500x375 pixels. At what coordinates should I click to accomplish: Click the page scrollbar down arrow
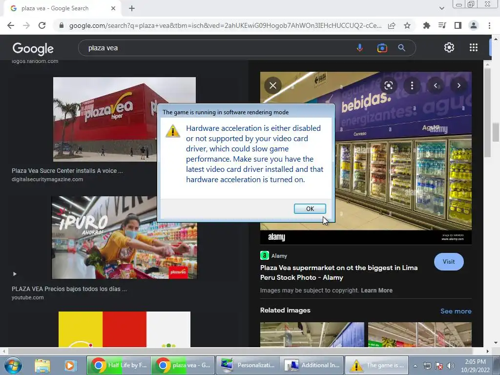(496, 343)
